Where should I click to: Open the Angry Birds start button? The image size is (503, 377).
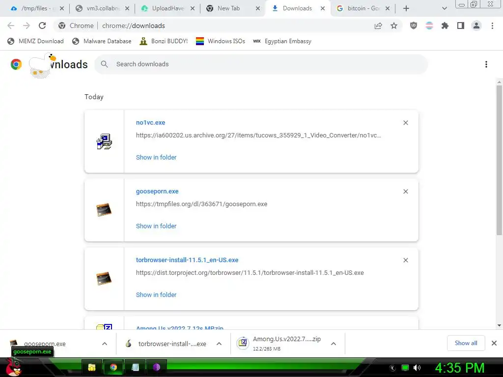click(13, 367)
